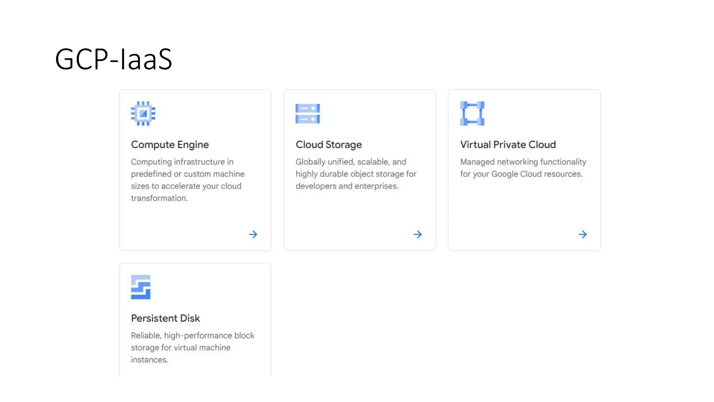
Task: Open the Persistent Disk heading
Action: click(165, 318)
